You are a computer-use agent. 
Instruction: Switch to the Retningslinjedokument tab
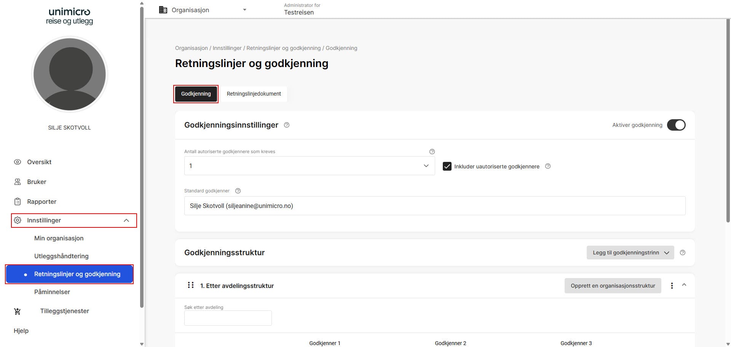pyautogui.click(x=254, y=94)
